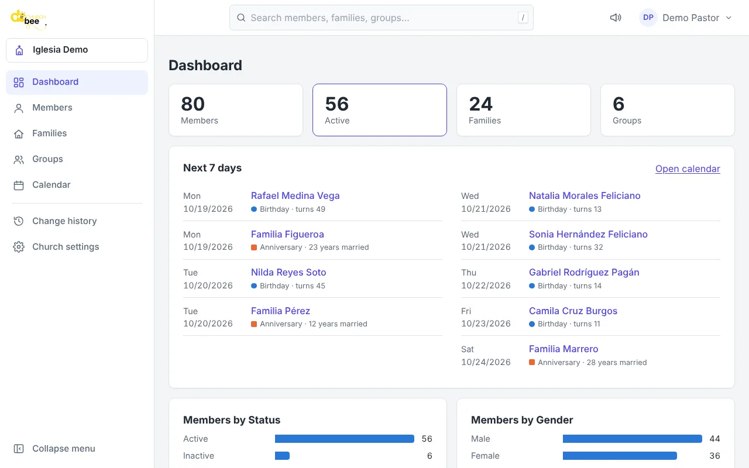Open the Iglesia Demo church selector
Viewport: 749px width, 468px height.
(x=77, y=50)
